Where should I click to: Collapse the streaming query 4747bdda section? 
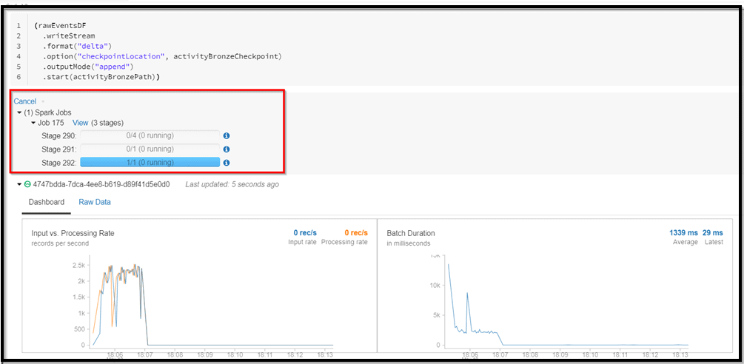(19, 184)
